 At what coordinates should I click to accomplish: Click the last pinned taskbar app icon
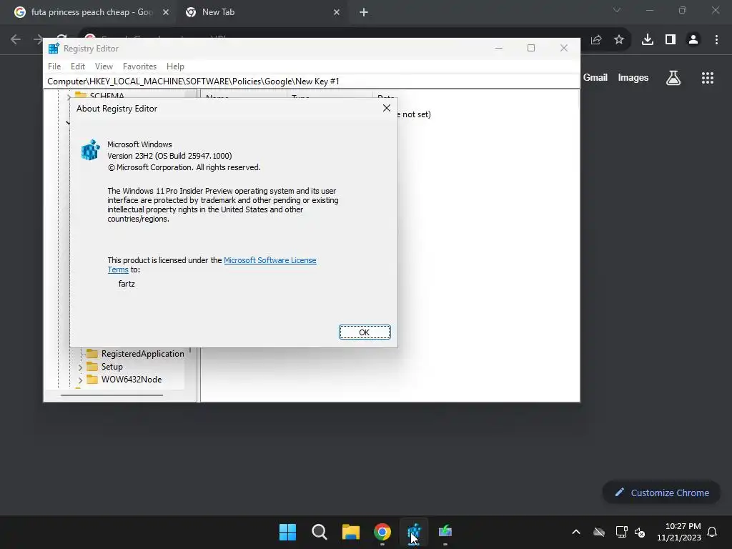click(445, 532)
